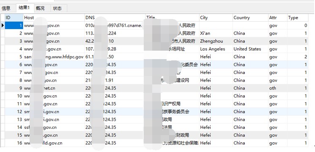The height and width of the screenshot is (152, 315).
Task: Click the Hefei cell in row 12
Action: [x=216, y=111]
